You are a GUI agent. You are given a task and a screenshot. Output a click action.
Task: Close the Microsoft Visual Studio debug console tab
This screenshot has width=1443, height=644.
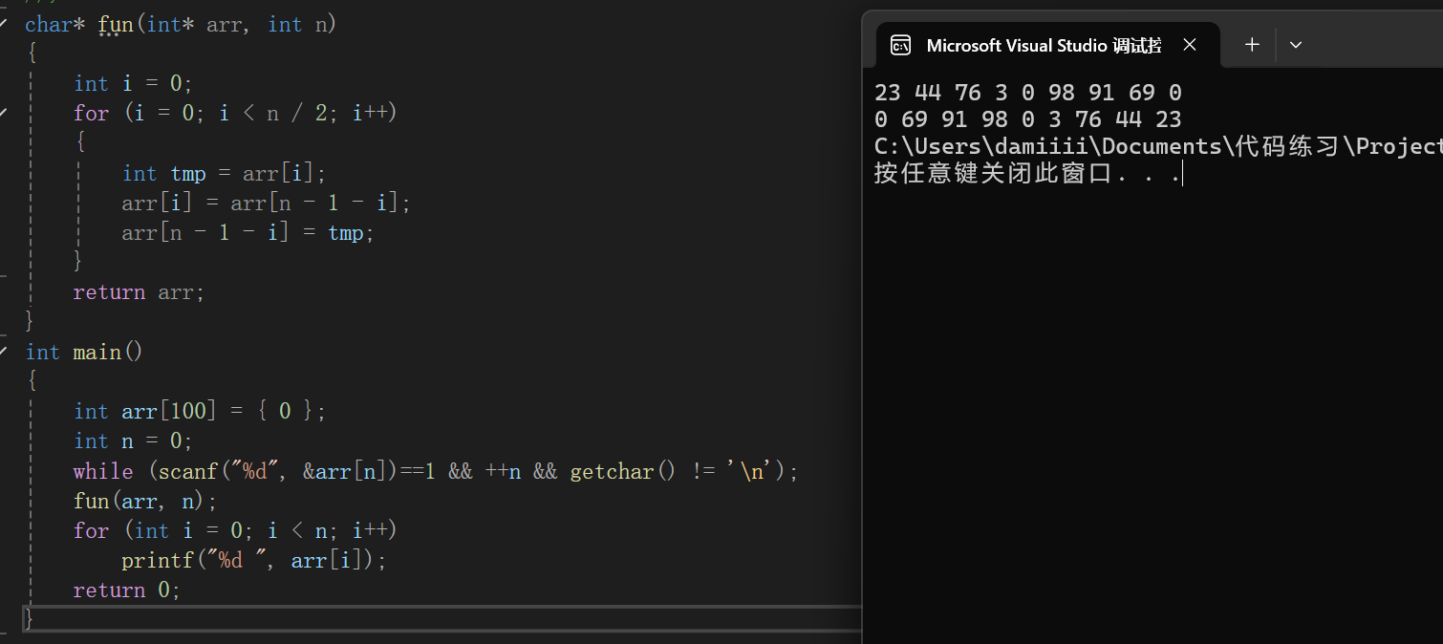click(x=1190, y=45)
